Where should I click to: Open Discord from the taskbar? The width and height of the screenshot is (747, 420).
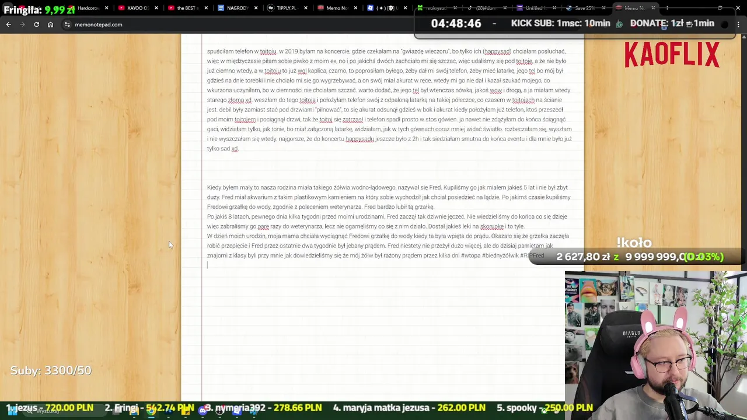[203, 411]
